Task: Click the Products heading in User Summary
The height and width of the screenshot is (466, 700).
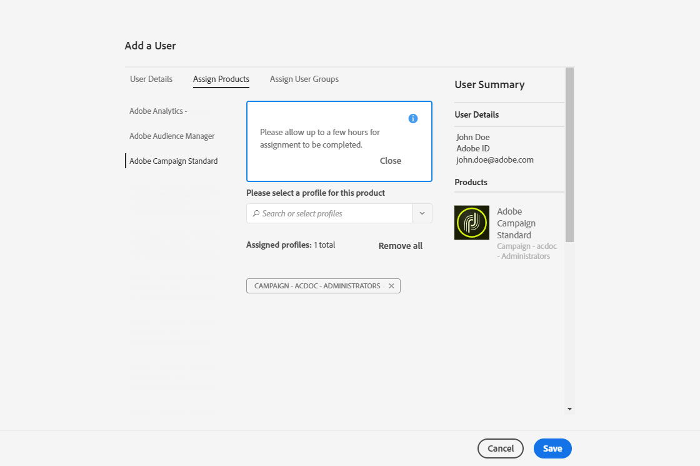Action: click(471, 182)
